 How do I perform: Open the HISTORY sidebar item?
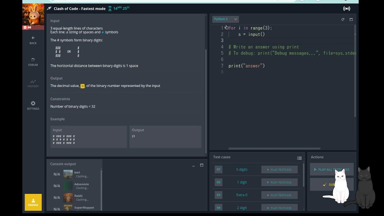[33, 83]
